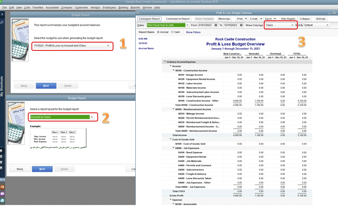Click the Overhead column header

(x=275, y=54)
